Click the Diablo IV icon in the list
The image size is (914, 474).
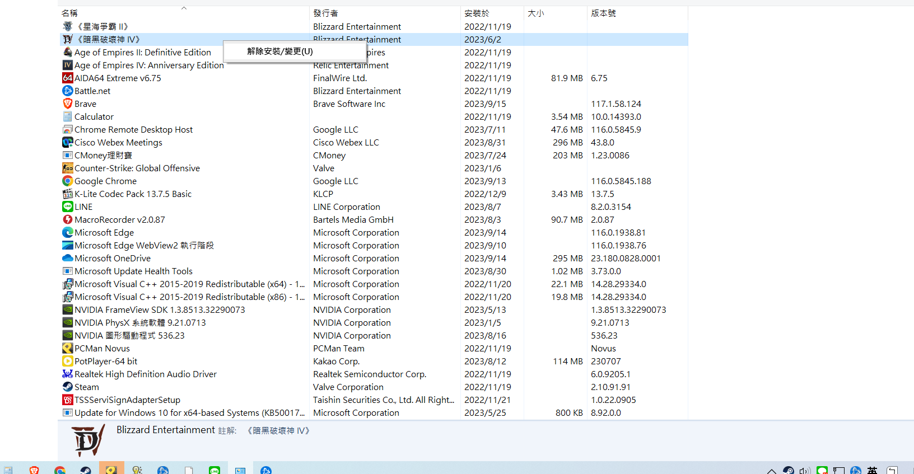(x=68, y=39)
